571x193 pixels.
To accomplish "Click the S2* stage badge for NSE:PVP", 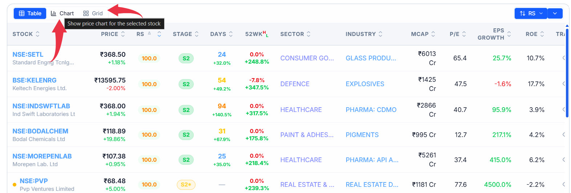I will [186, 185].
